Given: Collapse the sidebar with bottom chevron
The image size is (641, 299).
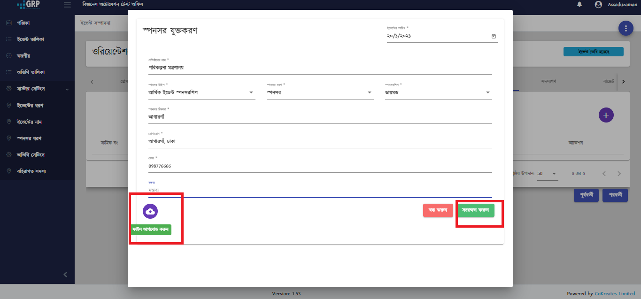Looking at the screenshot, I should 65,275.
